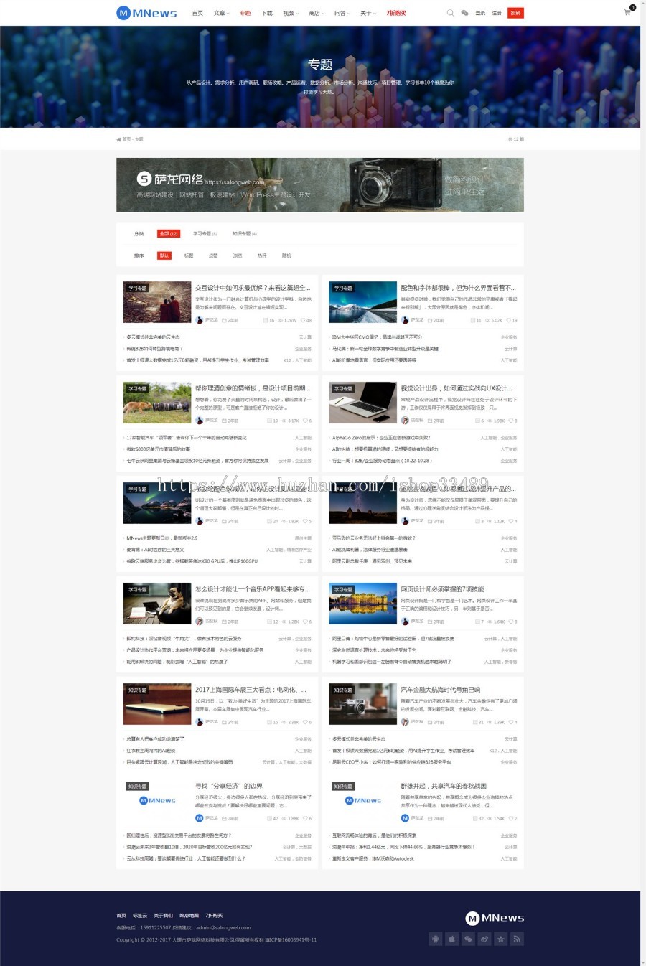Open the 下载 nav item

point(267,13)
